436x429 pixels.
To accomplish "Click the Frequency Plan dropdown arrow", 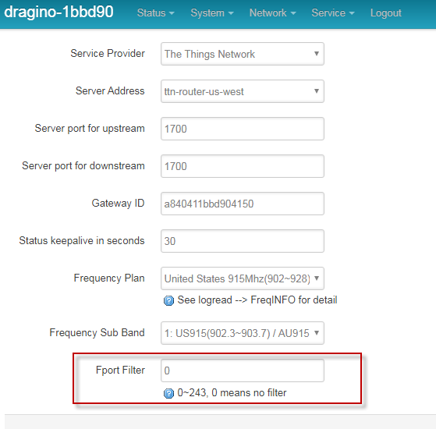I will coord(316,278).
